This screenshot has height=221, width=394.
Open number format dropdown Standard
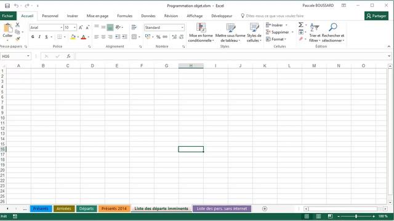[182, 27]
